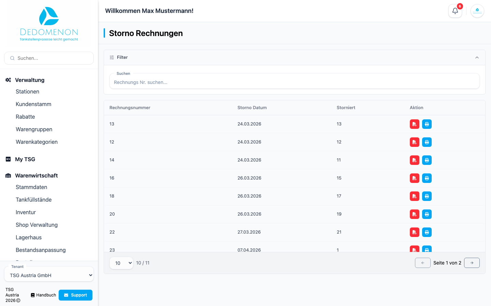
Task: Print invoice 14 storno
Action: pyautogui.click(x=427, y=160)
